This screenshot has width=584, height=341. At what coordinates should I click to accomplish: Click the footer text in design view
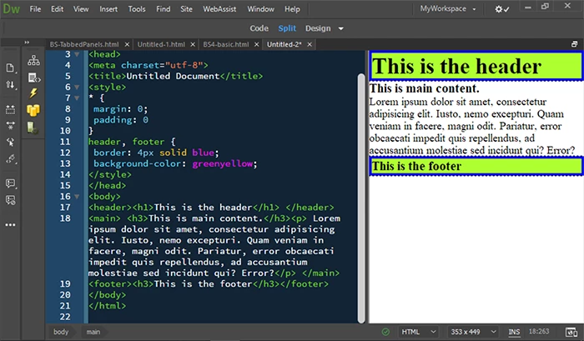point(416,166)
